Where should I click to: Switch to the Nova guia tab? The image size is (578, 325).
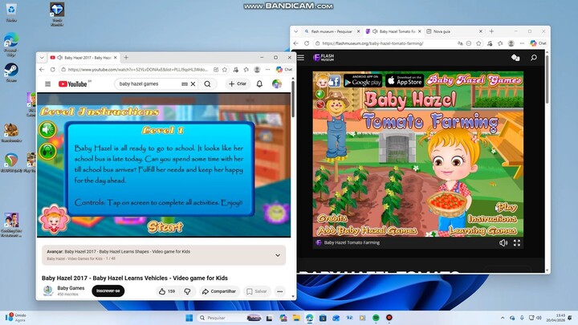point(454,31)
